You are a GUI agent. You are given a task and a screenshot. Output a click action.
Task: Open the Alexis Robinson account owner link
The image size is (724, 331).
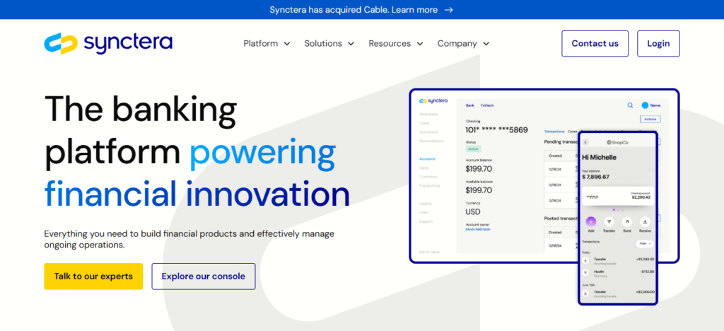coord(478,229)
